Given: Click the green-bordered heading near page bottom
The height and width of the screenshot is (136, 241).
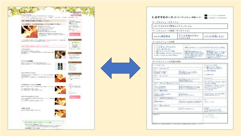Looking at the screenshot, I should click(44, 122).
